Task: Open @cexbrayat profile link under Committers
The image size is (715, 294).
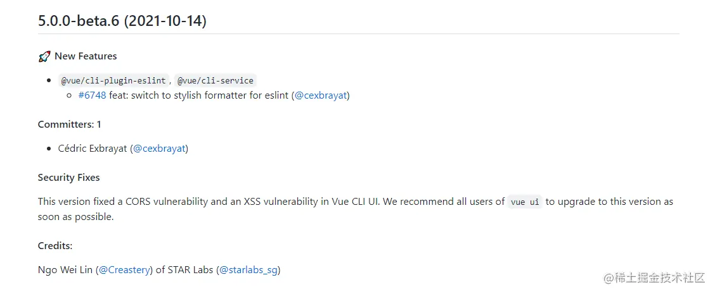Action: click(159, 149)
